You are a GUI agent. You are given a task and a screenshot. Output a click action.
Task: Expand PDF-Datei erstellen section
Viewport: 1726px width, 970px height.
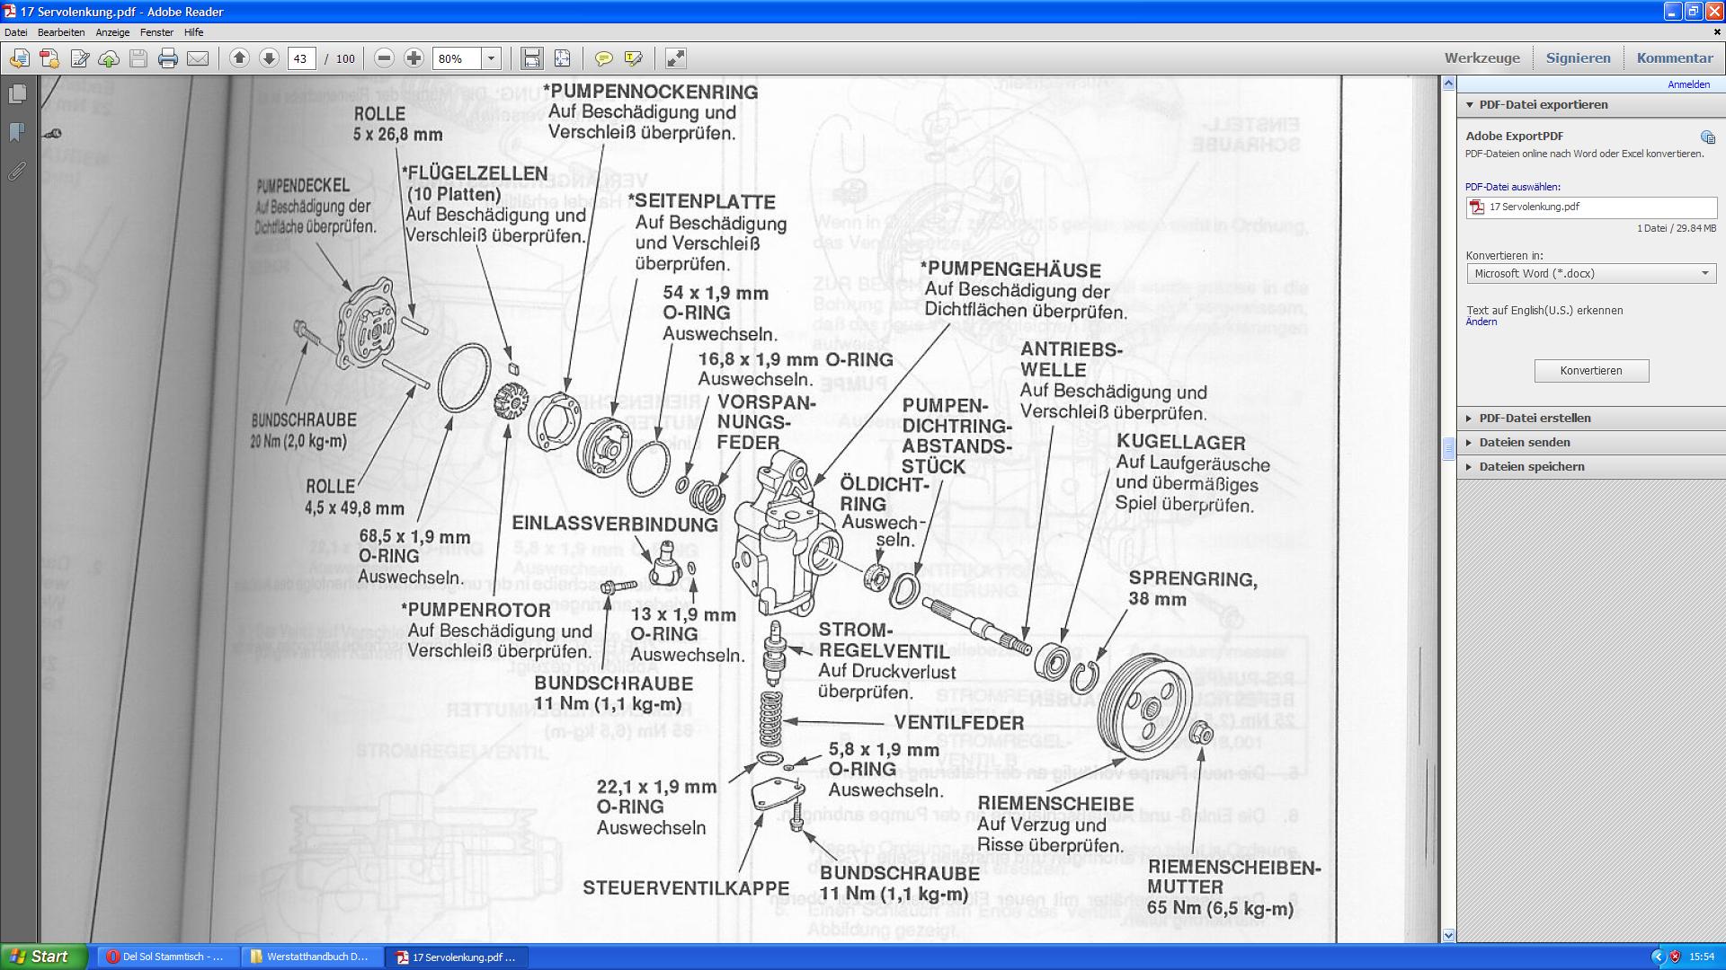tap(1535, 418)
